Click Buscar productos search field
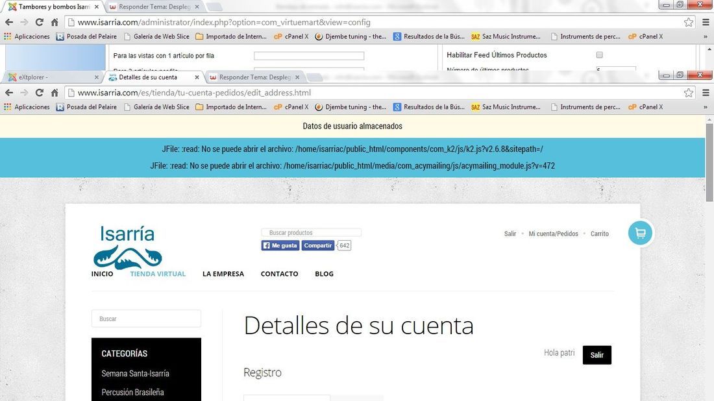The width and height of the screenshot is (714, 401). 311,232
